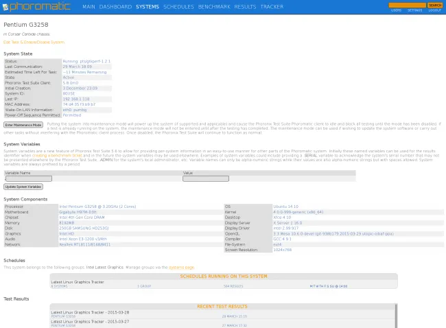Viewport: 446px width, 328px height.
Task: Open result Latest Linux Graphics Tracker - 2015-03-27
Action: click(x=90, y=321)
